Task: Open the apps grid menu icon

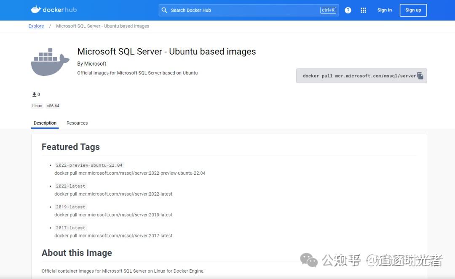Action: [x=363, y=10]
